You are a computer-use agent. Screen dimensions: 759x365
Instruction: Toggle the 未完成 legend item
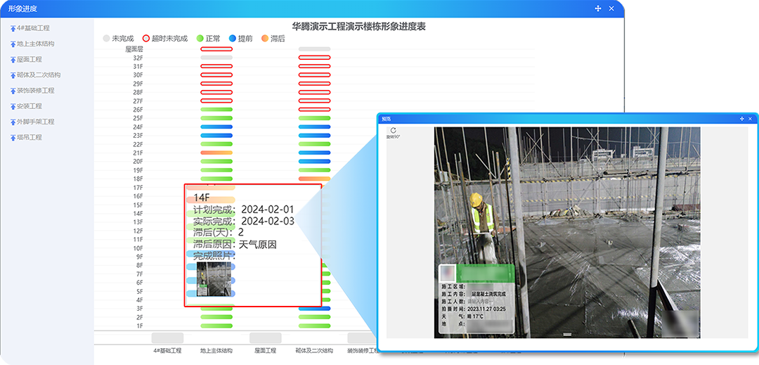point(118,38)
